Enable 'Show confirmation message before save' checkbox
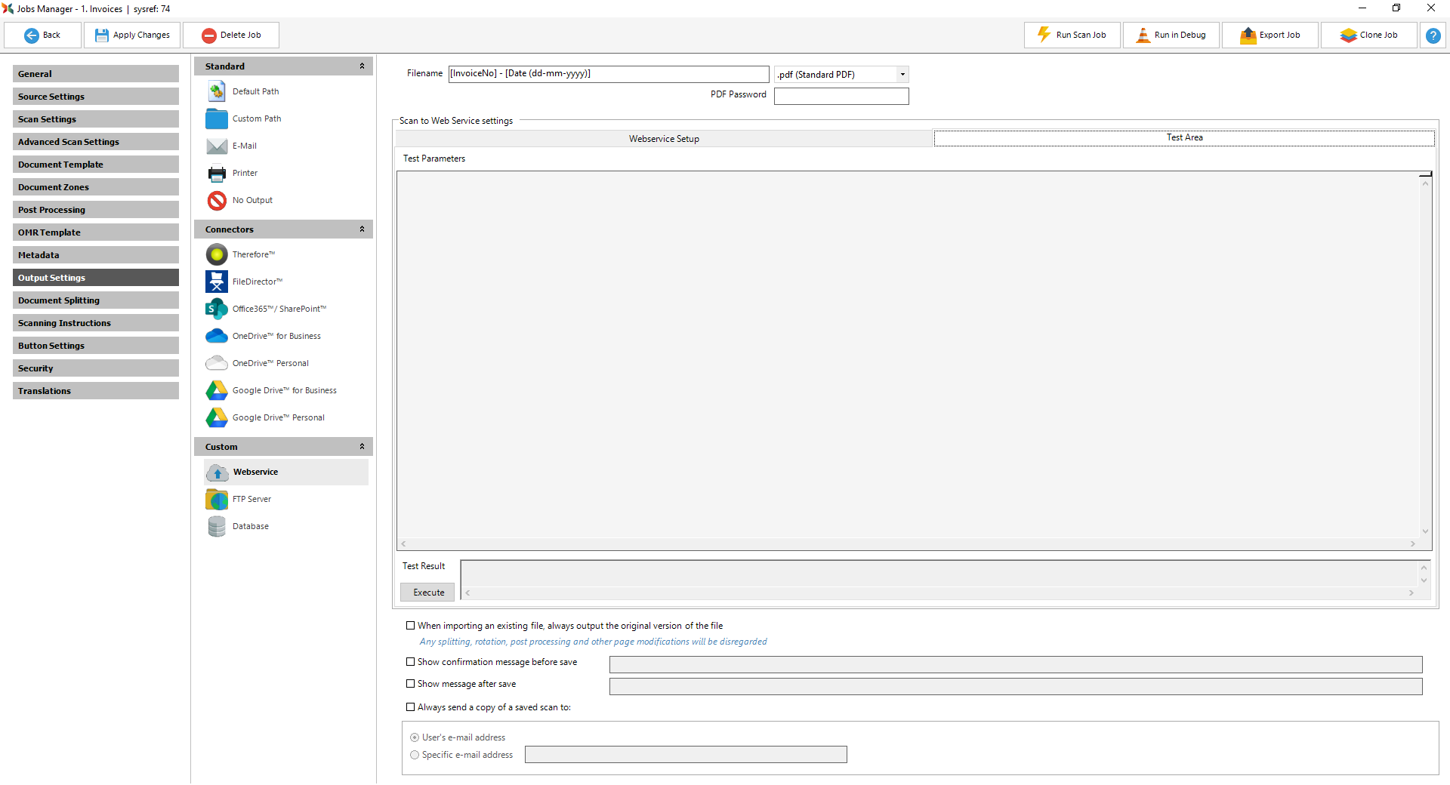Screen dimensions: 1450x785 point(411,662)
